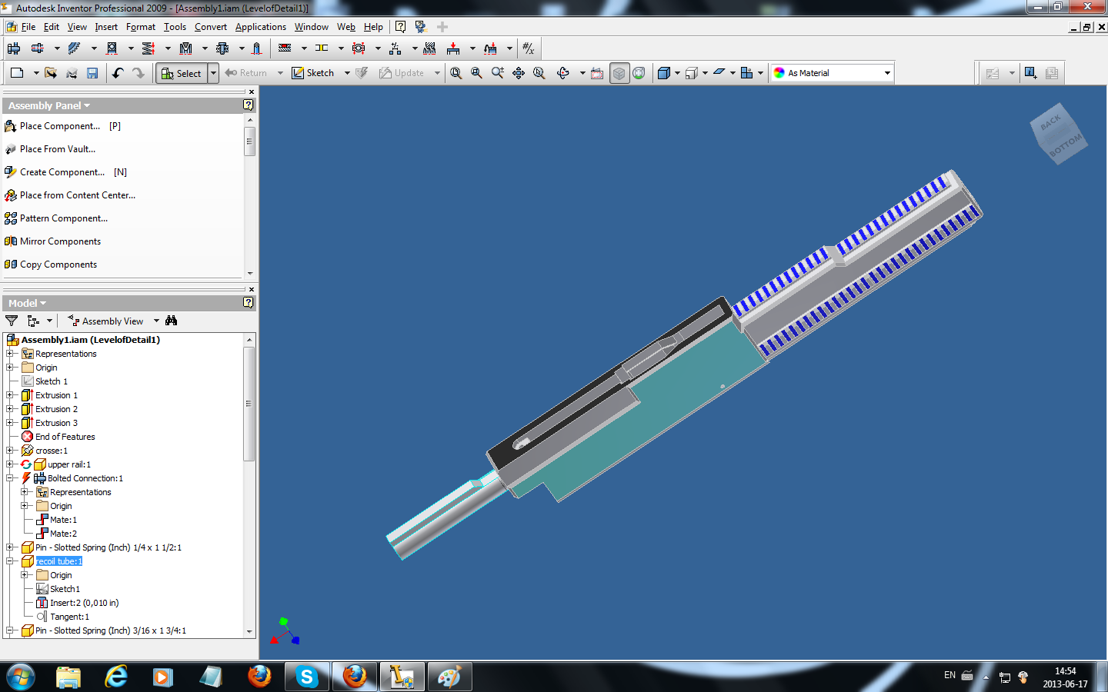Activate the Pan view tool
The image size is (1108, 692).
pyautogui.click(x=519, y=73)
